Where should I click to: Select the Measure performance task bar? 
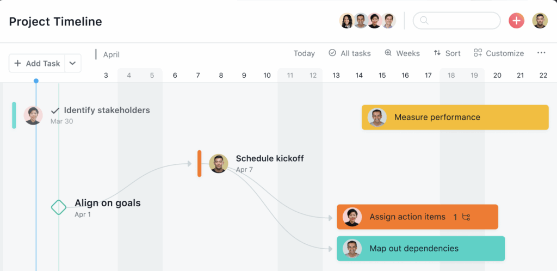pyautogui.click(x=455, y=117)
